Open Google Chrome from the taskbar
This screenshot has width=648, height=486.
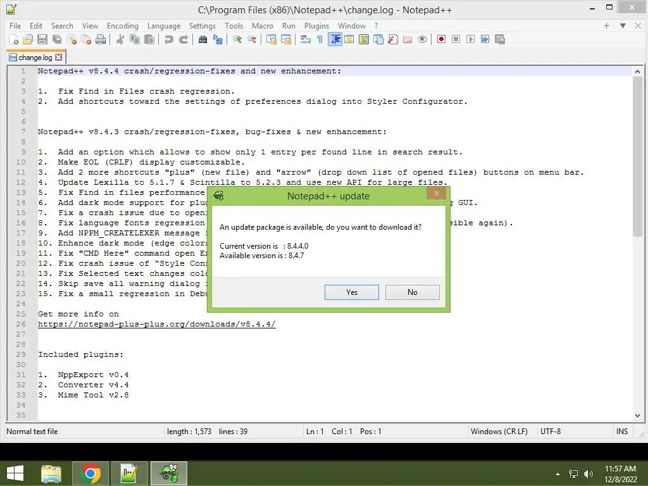(x=90, y=473)
